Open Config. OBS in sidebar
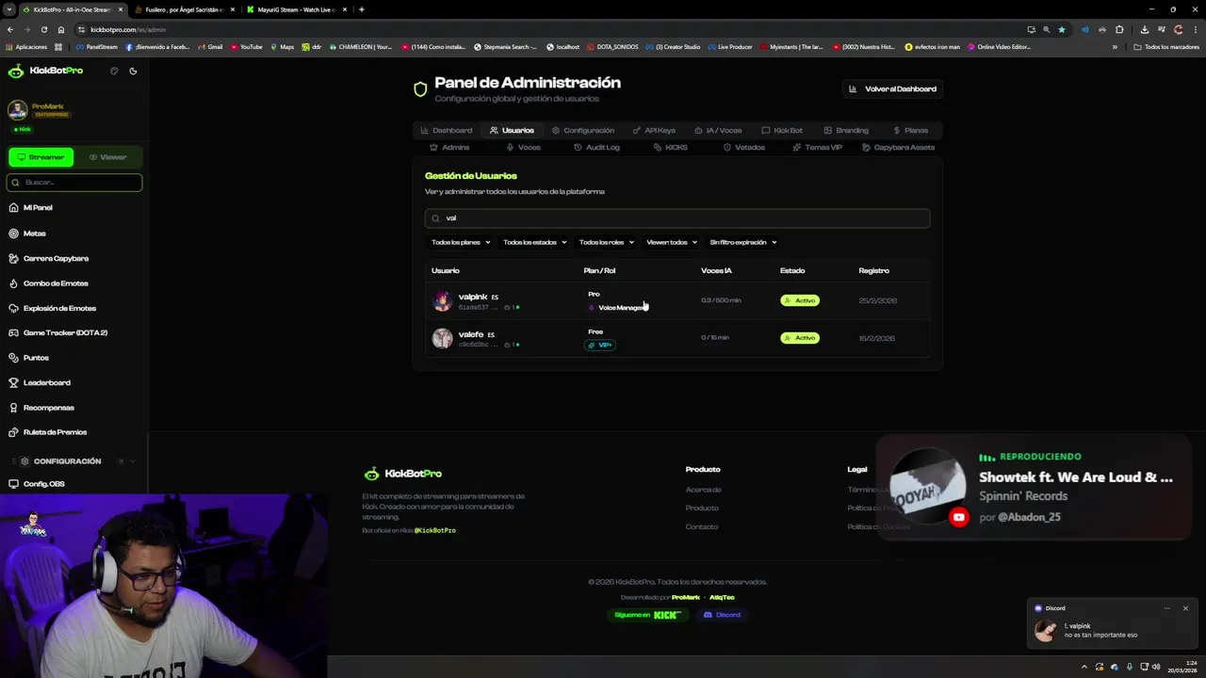This screenshot has height=678, width=1206. pos(43,484)
